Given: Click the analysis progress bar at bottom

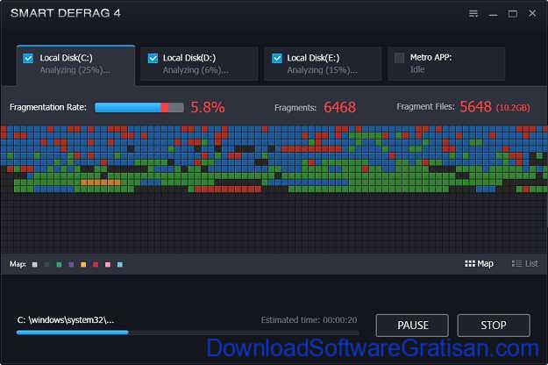Looking at the screenshot, I should tap(188, 333).
